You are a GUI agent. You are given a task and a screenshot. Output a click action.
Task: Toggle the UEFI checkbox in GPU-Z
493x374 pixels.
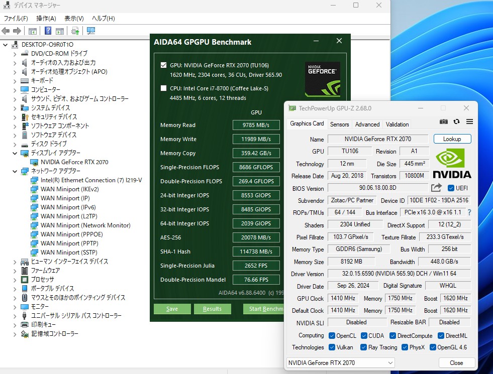[x=451, y=188]
